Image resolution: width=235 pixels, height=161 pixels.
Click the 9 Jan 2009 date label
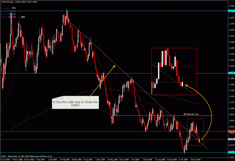[41, 159]
